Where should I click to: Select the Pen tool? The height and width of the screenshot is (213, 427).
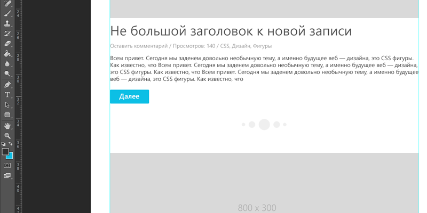[7, 85]
